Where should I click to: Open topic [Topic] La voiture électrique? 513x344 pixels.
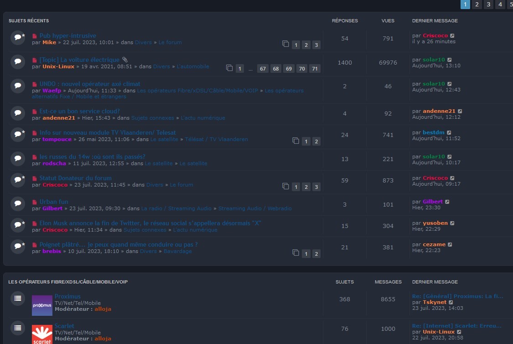79,60
